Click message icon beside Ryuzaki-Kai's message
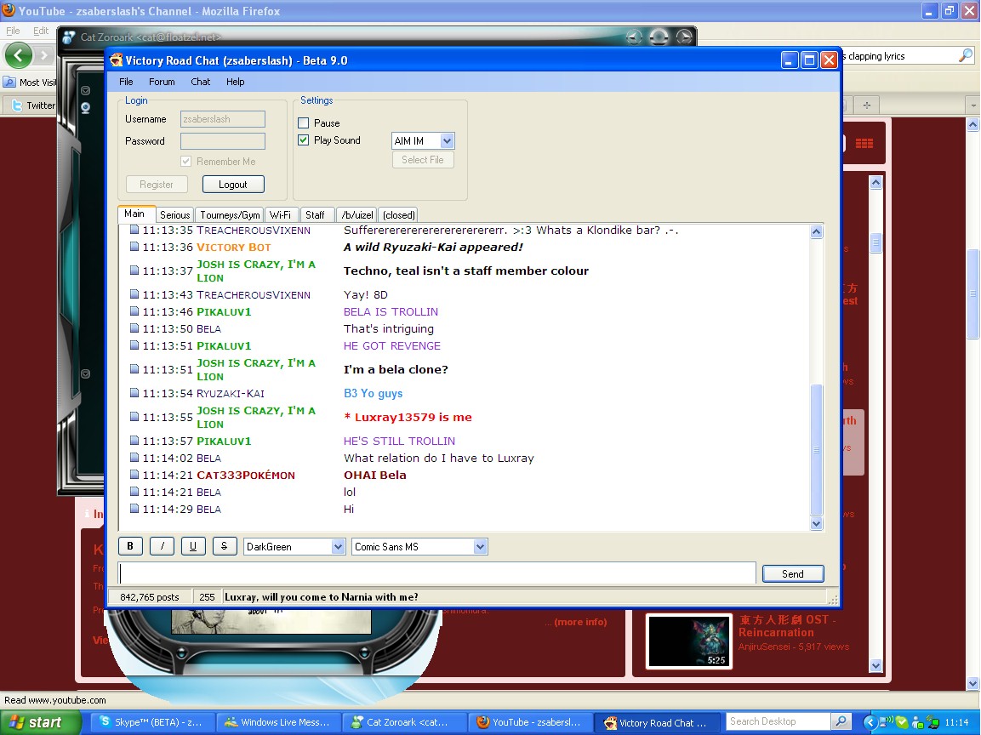The height and width of the screenshot is (735, 981). click(134, 393)
